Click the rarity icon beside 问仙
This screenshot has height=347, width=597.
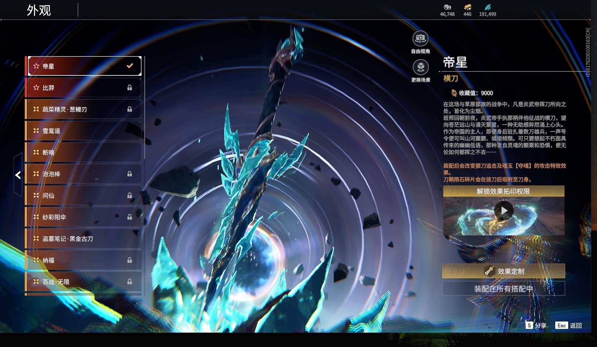(x=36, y=195)
